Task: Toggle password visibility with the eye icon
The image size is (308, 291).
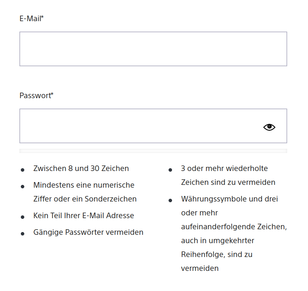Action: tap(269, 127)
